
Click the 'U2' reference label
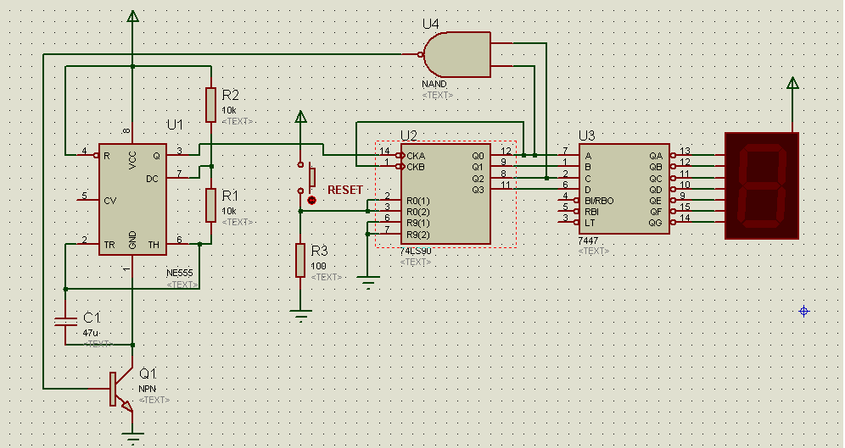click(x=408, y=136)
